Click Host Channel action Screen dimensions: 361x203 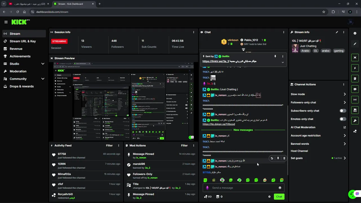[x=299, y=151]
